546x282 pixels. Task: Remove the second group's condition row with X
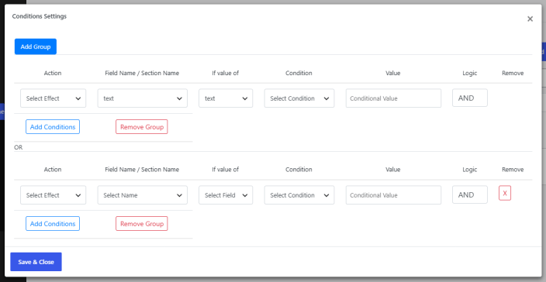coord(505,193)
